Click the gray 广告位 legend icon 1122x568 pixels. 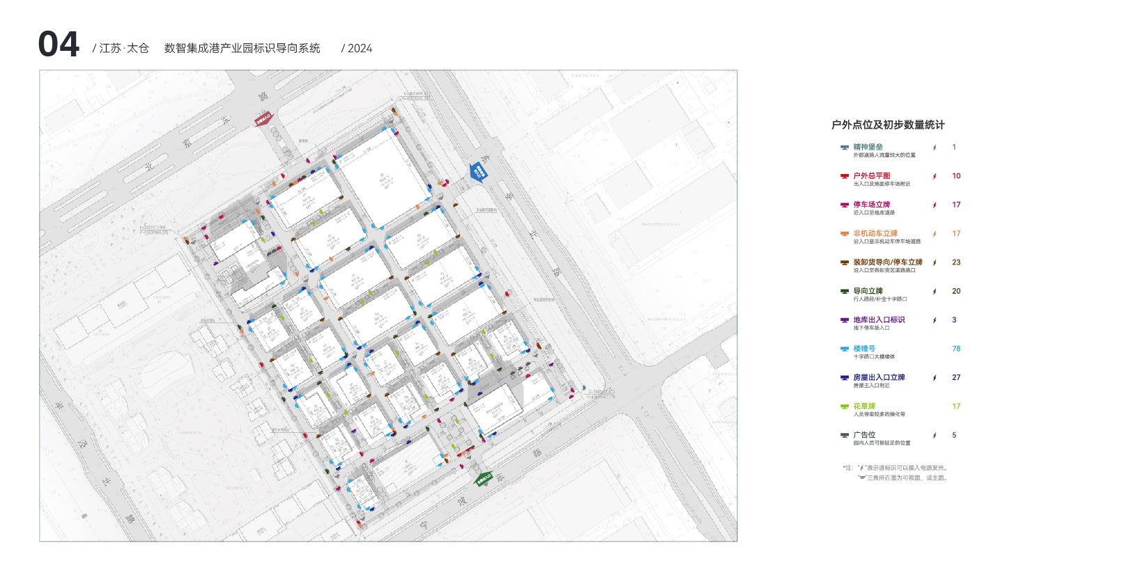coord(844,436)
